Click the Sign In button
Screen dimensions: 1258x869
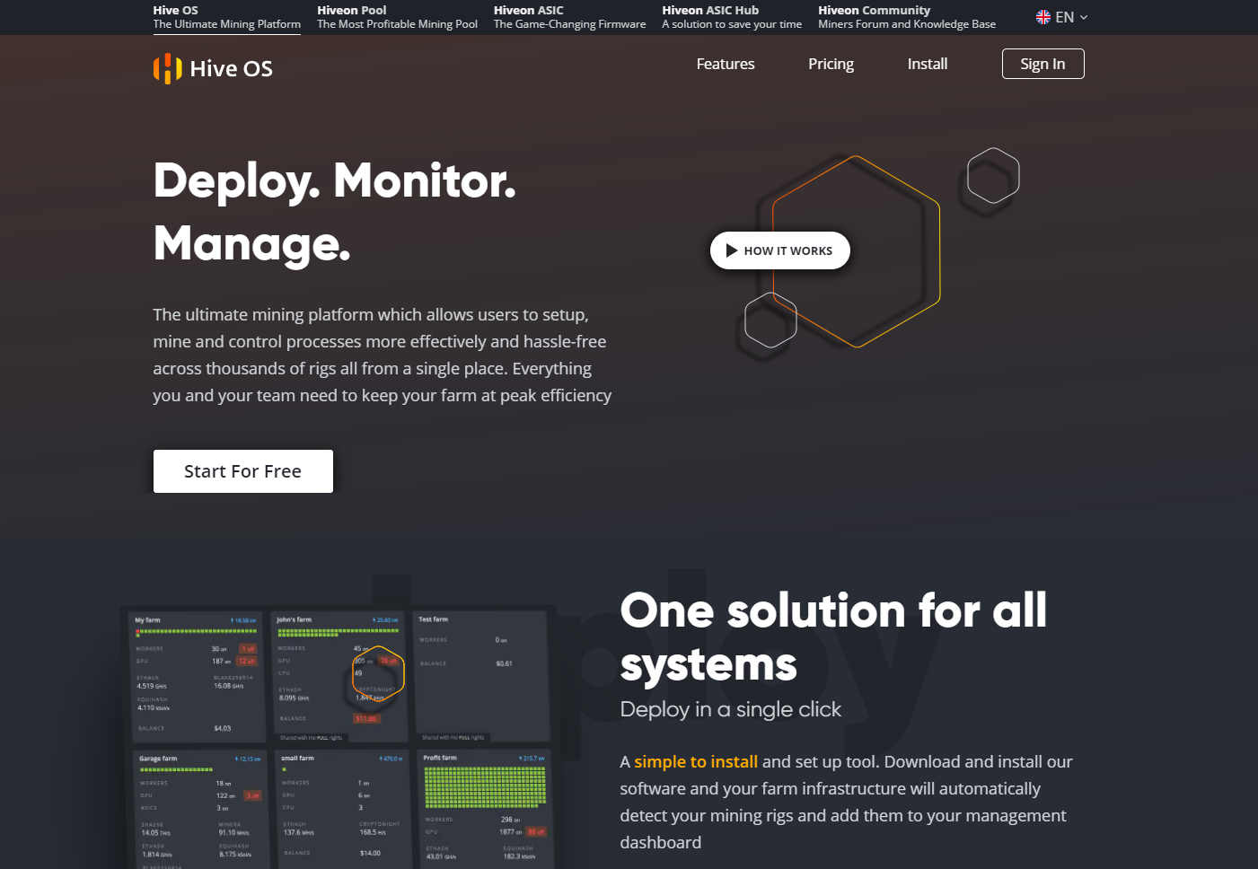(x=1042, y=64)
